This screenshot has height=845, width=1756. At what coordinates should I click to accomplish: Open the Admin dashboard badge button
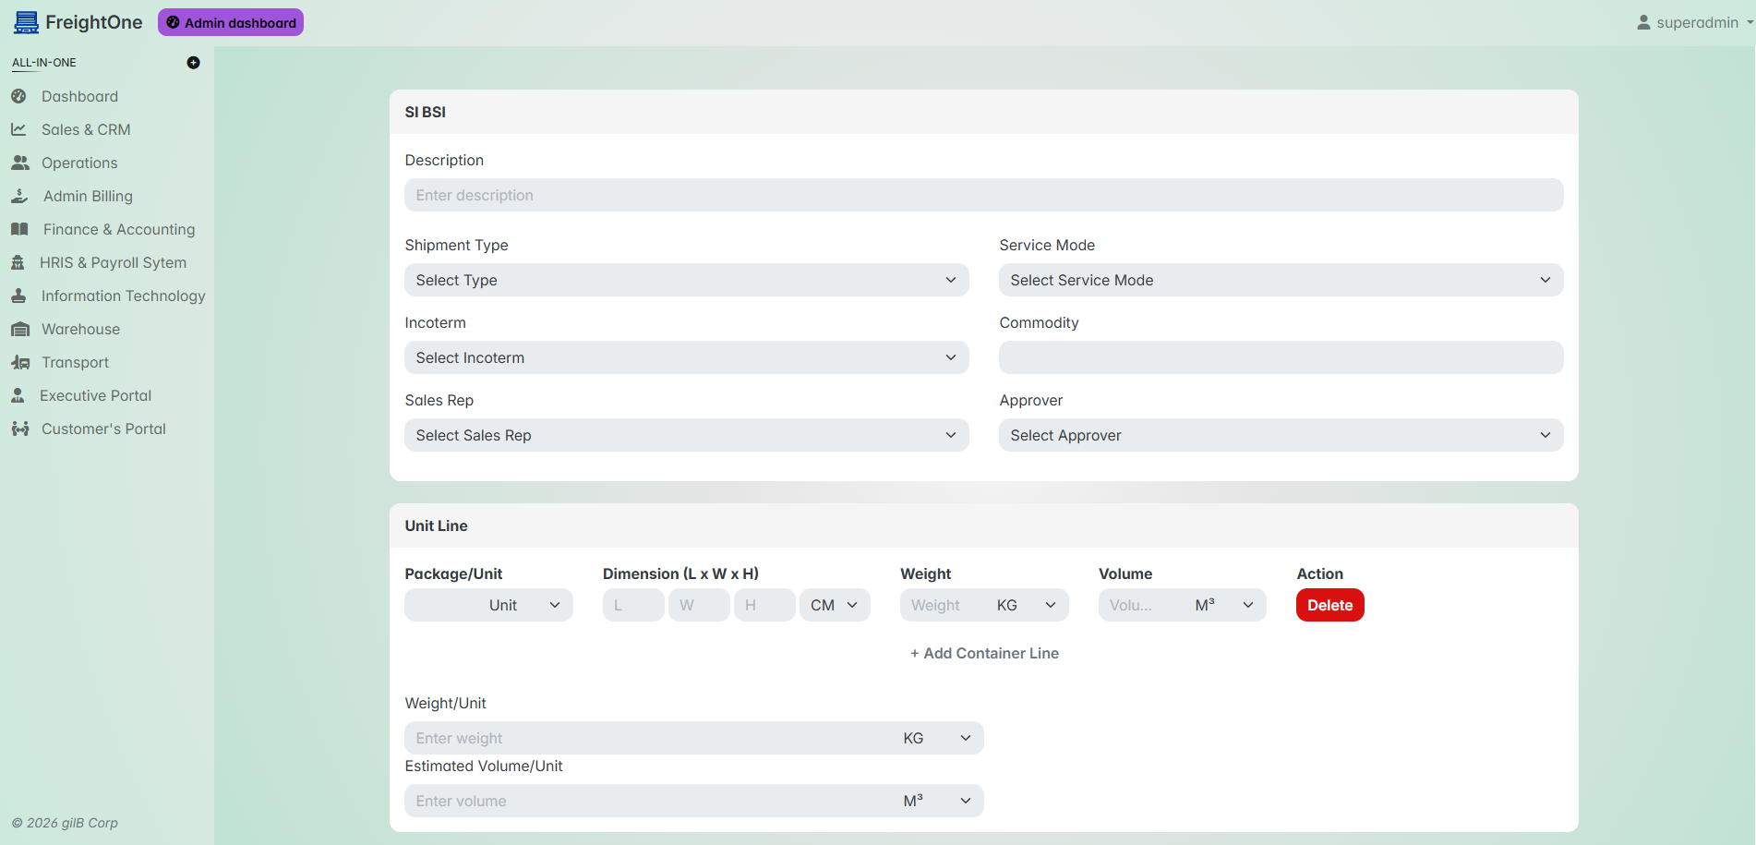pyautogui.click(x=231, y=22)
